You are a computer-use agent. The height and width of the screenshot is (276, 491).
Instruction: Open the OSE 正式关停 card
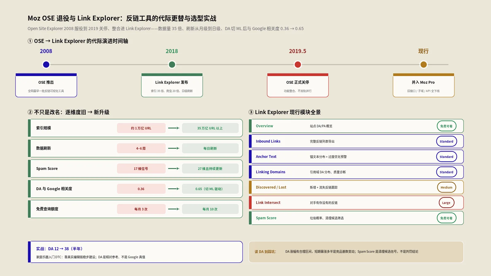click(298, 85)
